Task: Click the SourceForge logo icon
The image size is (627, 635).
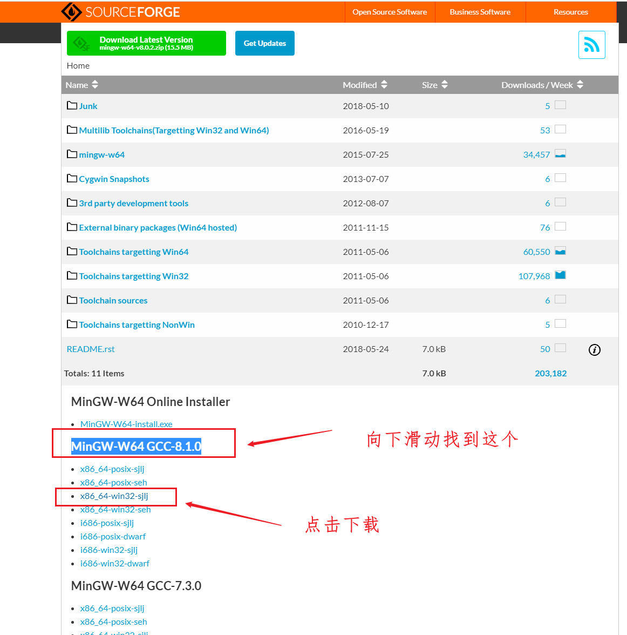Action: (x=71, y=12)
